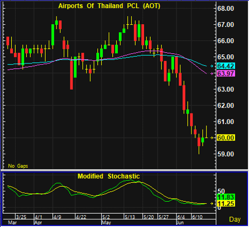Image resolution: width=249 pixels, height=227 pixels.
Task: Click the cyan arrow beside 64.42
Action: click(212, 66)
